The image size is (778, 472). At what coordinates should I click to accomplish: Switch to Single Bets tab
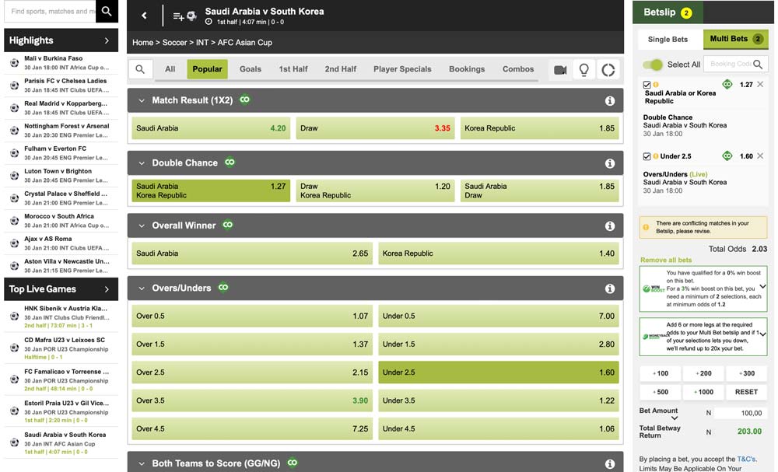click(x=668, y=40)
